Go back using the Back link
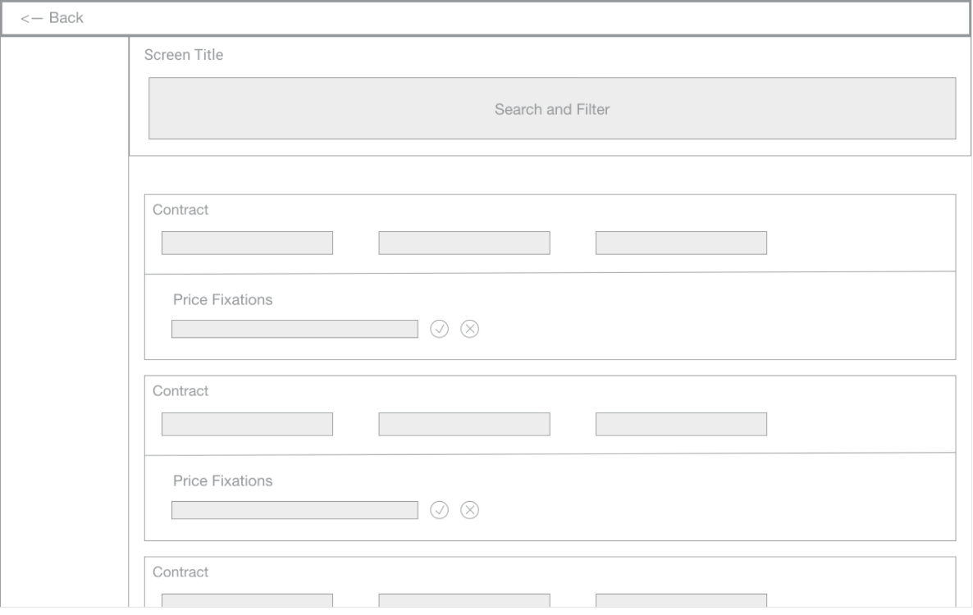The height and width of the screenshot is (615, 973). point(53,18)
